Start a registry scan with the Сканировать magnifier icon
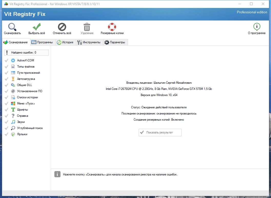271x198 pixels. (12, 27)
